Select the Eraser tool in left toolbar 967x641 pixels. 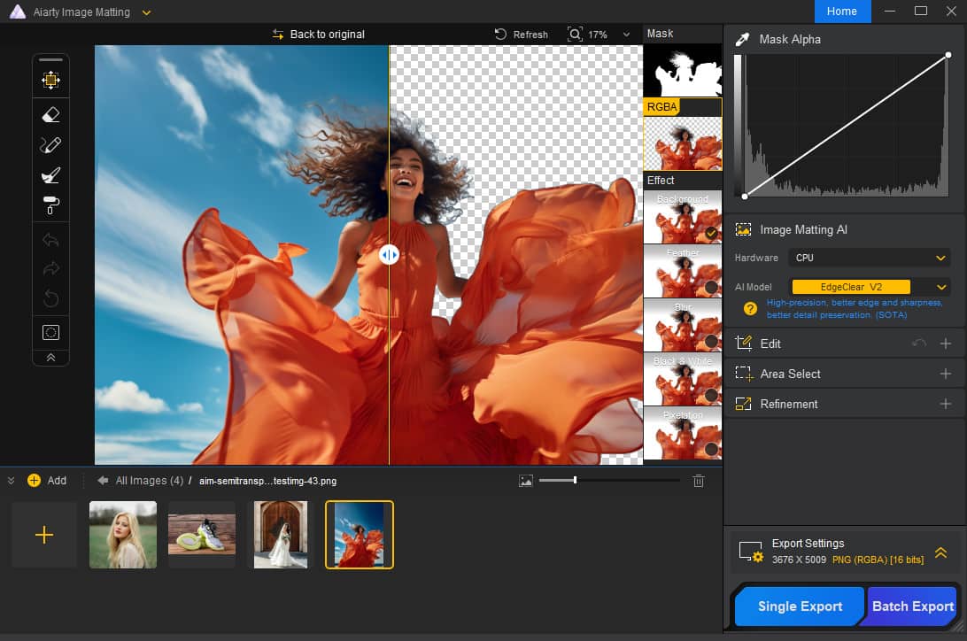pos(50,114)
